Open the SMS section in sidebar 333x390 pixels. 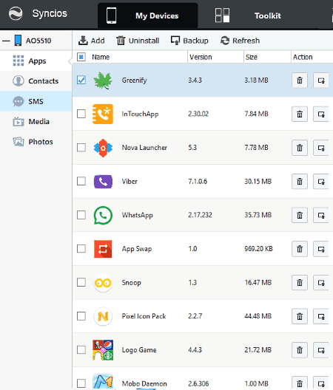[x=36, y=101]
